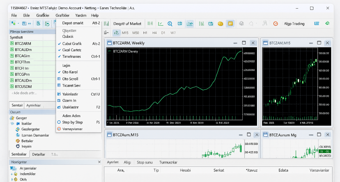Click the green line chart toolbar icon
The image size is (340, 182).
pyautogui.click(x=160, y=24)
